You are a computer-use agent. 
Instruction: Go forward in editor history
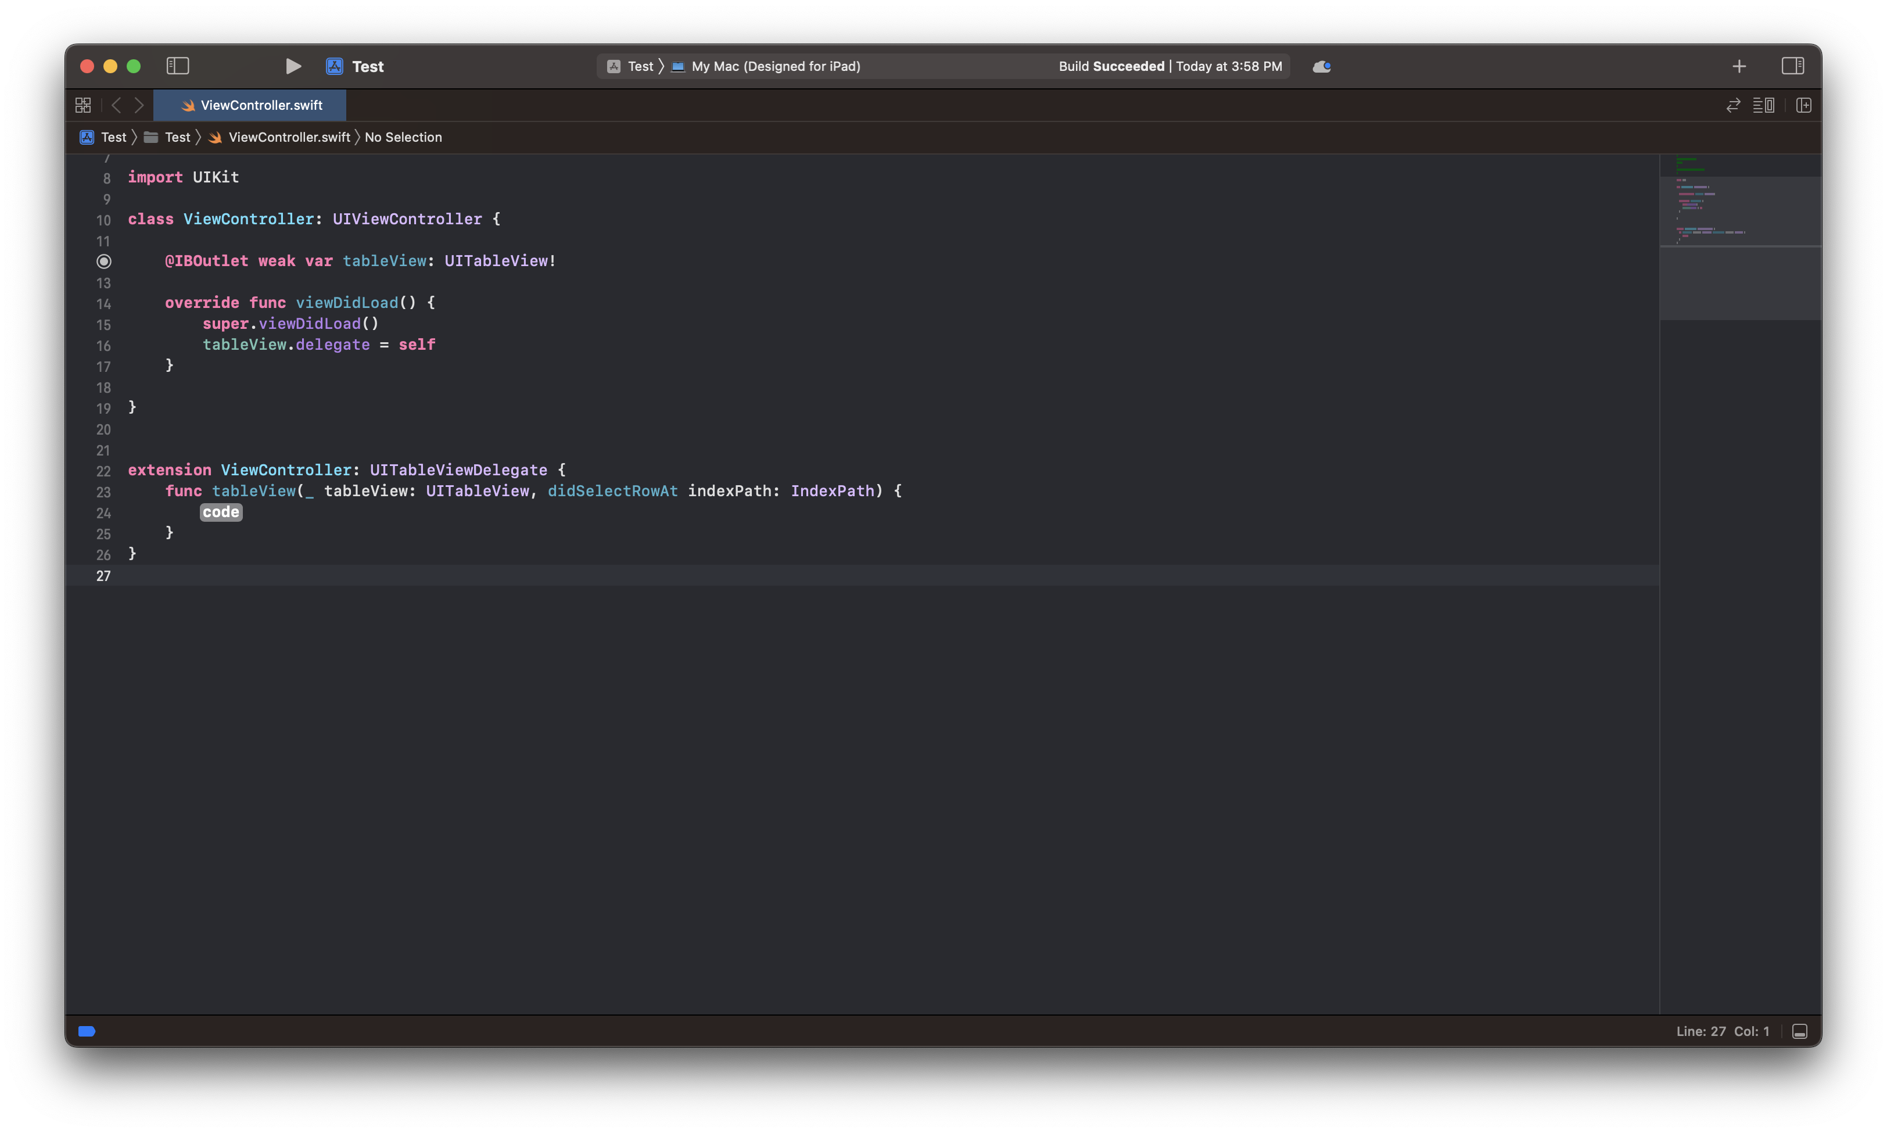click(x=139, y=105)
